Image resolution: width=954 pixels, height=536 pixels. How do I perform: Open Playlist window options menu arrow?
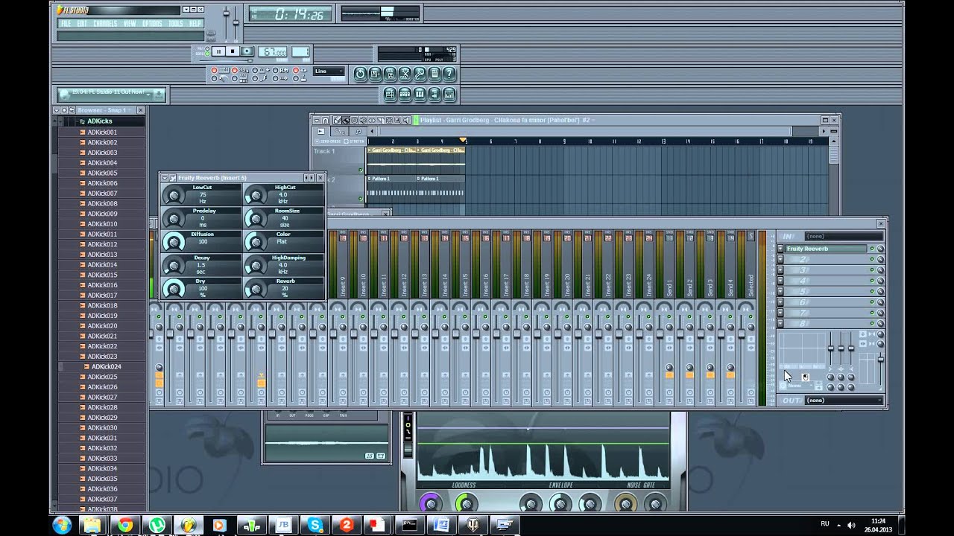click(317, 121)
